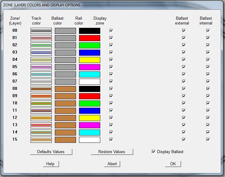Toggle Display zone checkbox for layer 15

click(x=111, y=139)
